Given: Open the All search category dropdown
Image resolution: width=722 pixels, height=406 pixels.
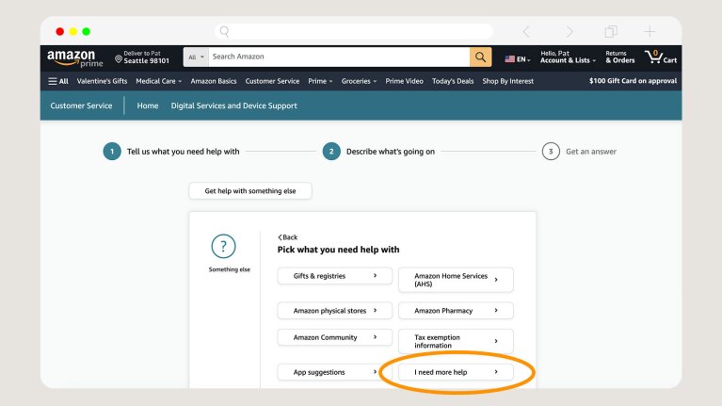Looking at the screenshot, I should point(196,57).
